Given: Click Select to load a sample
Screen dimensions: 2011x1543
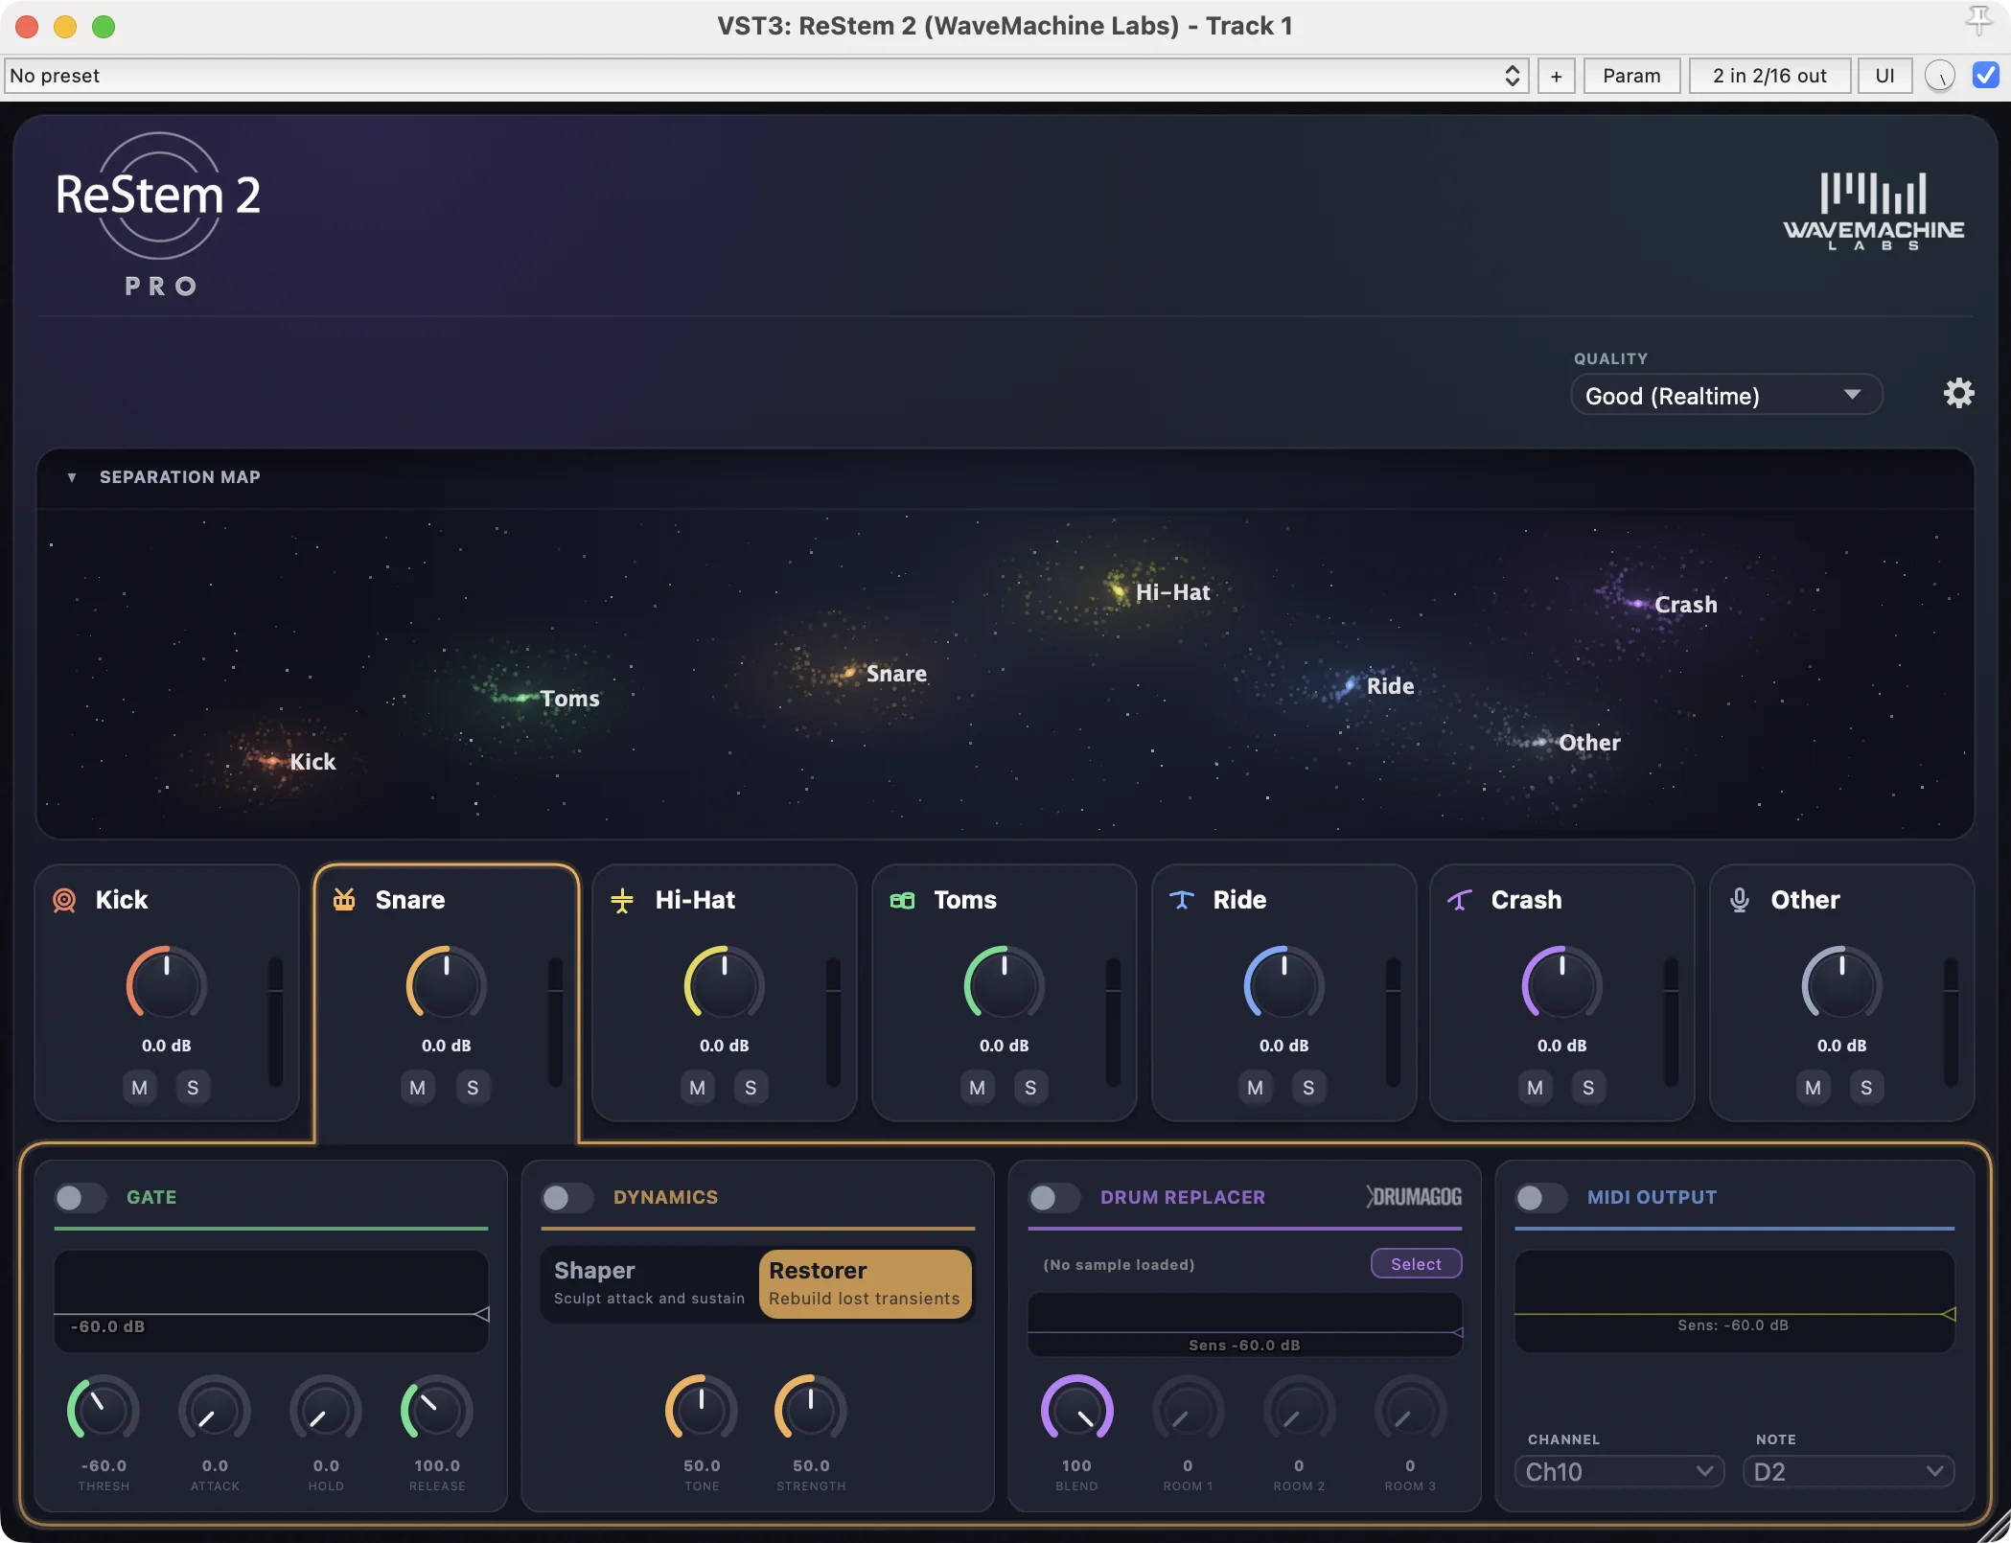Looking at the screenshot, I should click(x=1416, y=1264).
